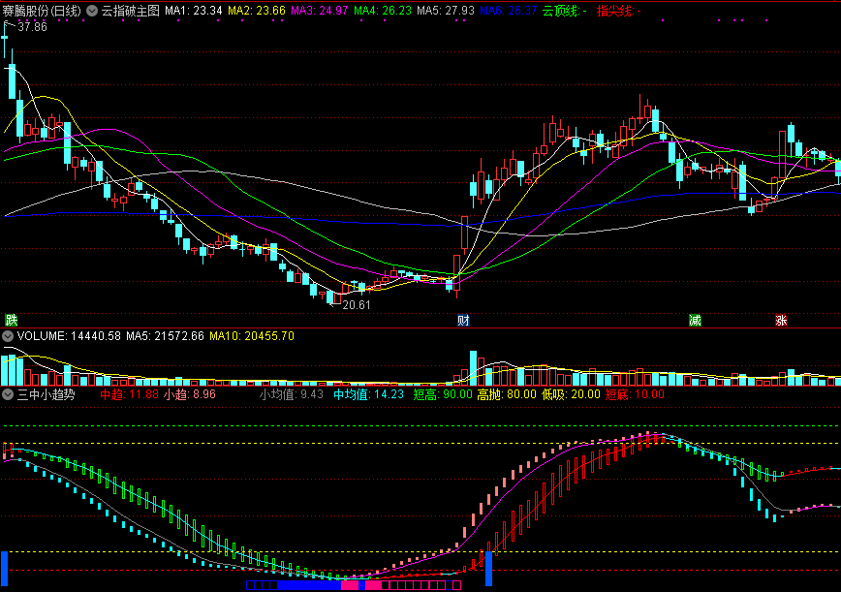Select the 高抛: 80.00 value

(507, 394)
